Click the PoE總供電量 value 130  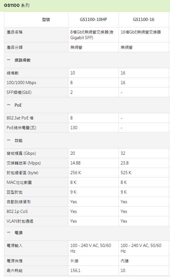(74, 128)
